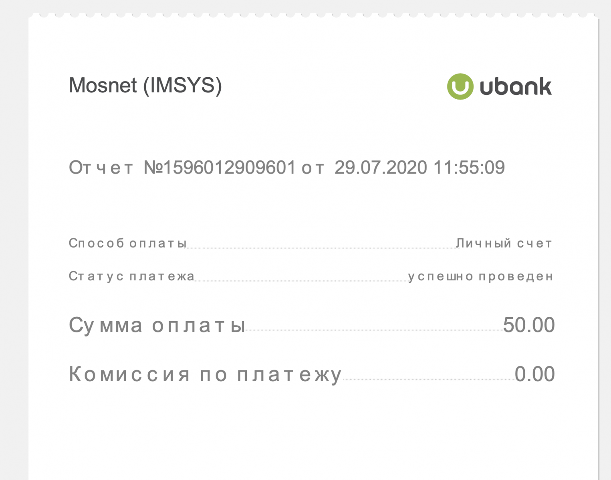Click the dotted line after Статус платежа
This screenshot has height=480, width=611.
pyautogui.click(x=301, y=281)
